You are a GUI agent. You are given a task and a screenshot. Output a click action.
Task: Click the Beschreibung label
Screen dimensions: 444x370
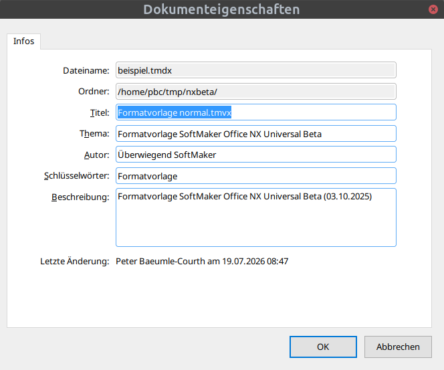click(80, 197)
